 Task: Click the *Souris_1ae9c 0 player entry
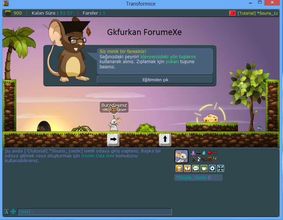click(x=198, y=178)
